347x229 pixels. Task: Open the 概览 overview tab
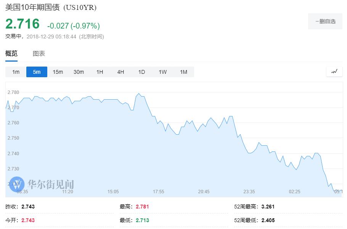[x=11, y=53]
